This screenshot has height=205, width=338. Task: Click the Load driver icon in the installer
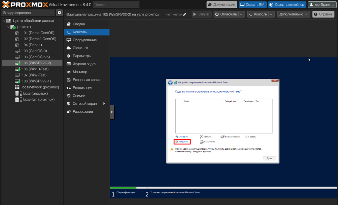(177, 142)
